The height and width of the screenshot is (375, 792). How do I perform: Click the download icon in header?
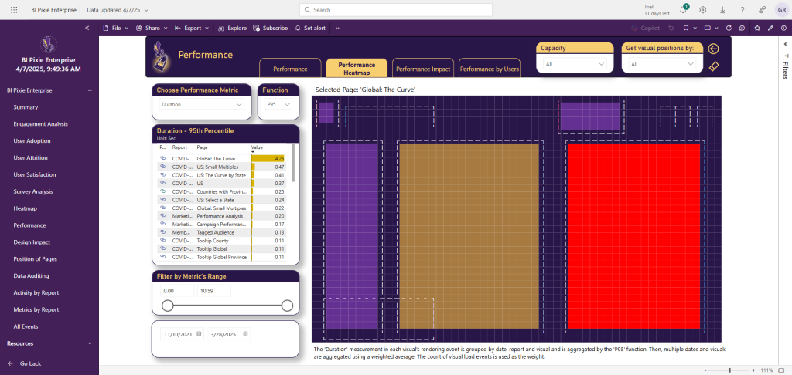click(x=722, y=10)
